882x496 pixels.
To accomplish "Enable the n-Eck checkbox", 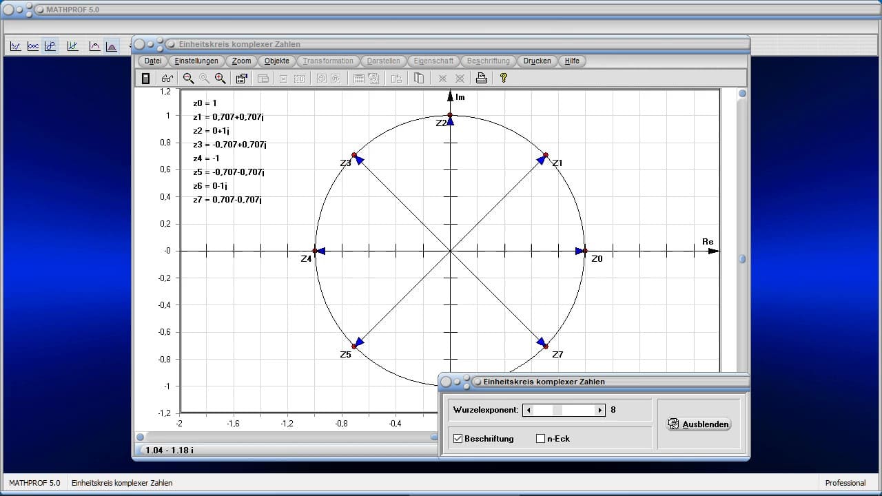I will (x=540, y=439).
